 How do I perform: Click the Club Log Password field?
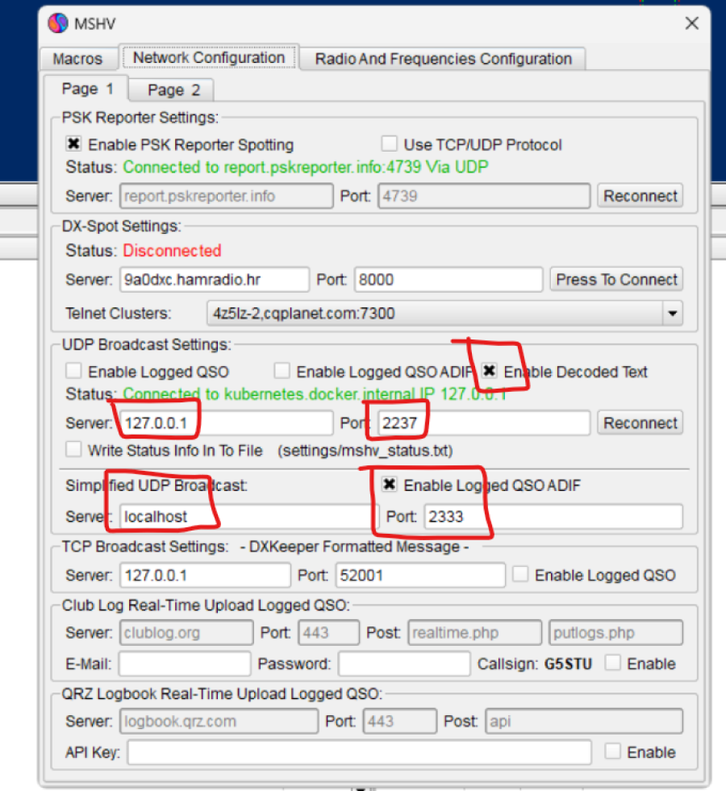point(404,664)
